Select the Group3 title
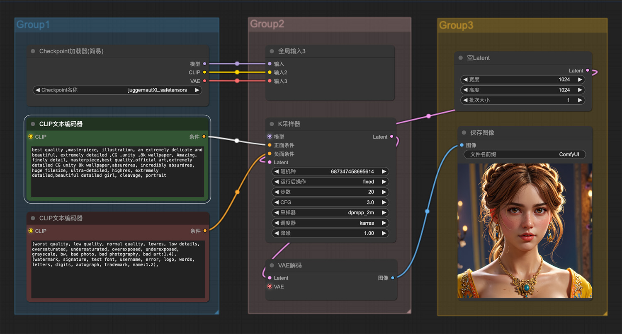 [x=456, y=25]
